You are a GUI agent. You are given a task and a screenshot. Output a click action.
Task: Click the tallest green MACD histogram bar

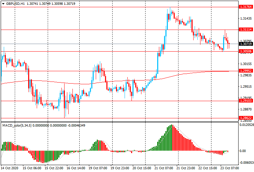(171, 138)
